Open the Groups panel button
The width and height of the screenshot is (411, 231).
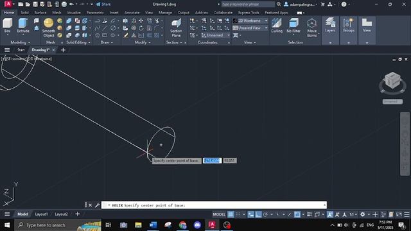coord(348,25)
